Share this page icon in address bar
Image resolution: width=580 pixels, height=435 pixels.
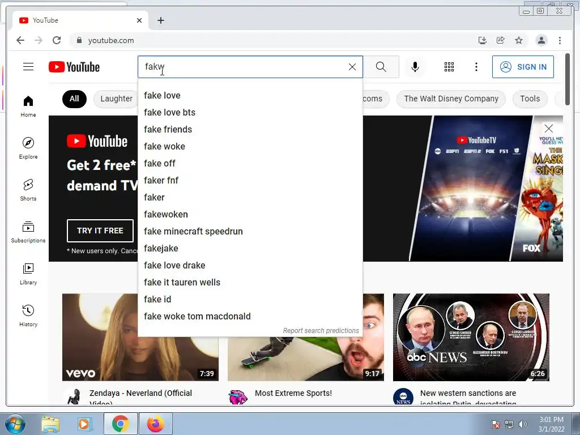click(501, 40)
